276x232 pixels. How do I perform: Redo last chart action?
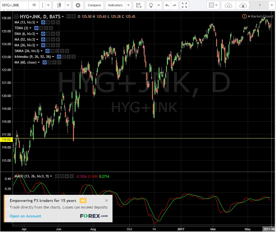click(x=174, y=5)
